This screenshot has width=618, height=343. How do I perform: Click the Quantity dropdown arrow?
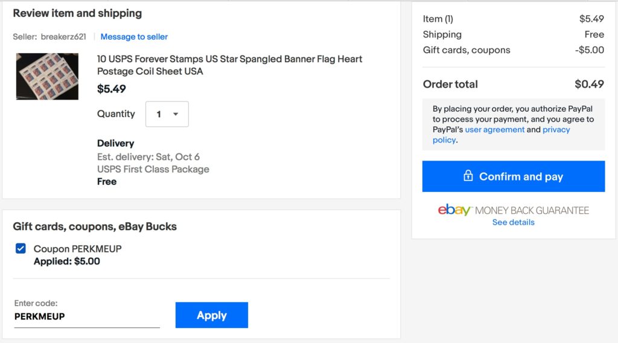point(176,114)
